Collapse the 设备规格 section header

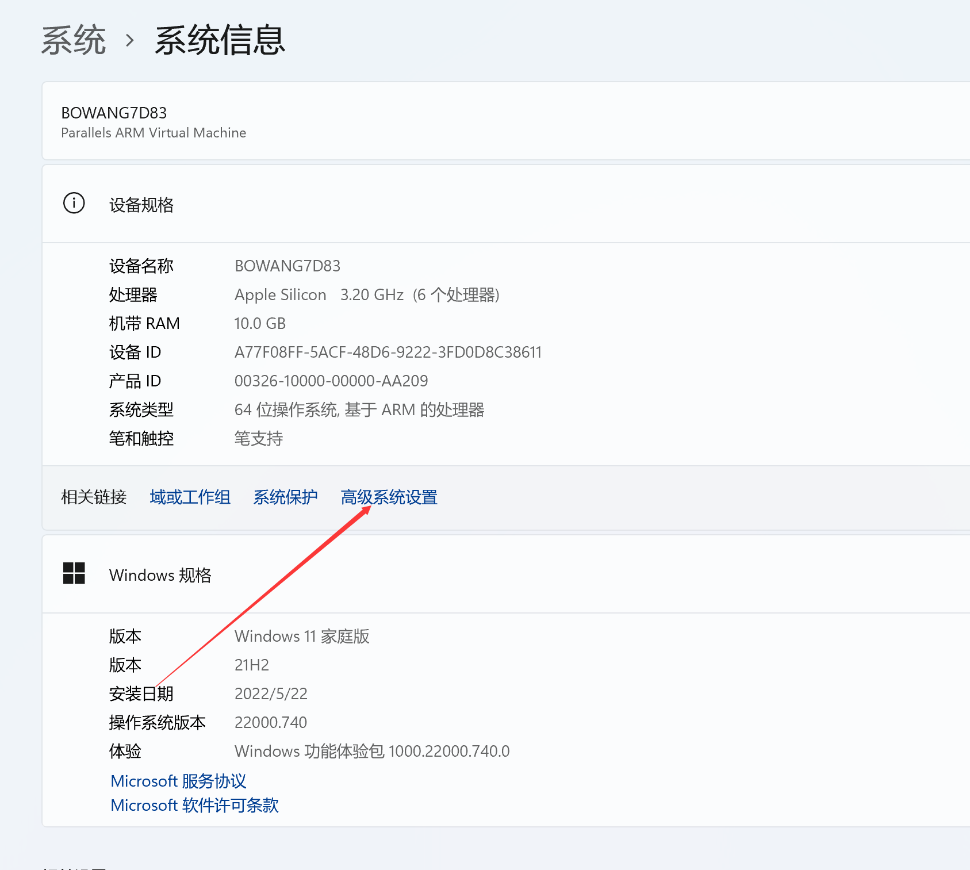(x=506, y=204)
